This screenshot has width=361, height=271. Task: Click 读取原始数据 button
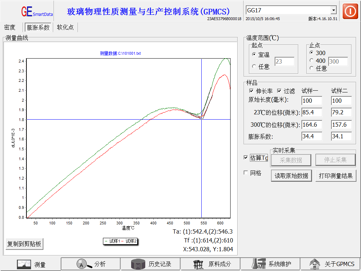click(x=291, y=176)
